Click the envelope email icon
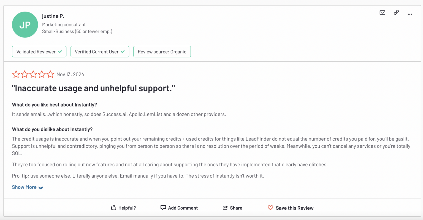This screenshot has width=423, height=220. click(382, 12)
